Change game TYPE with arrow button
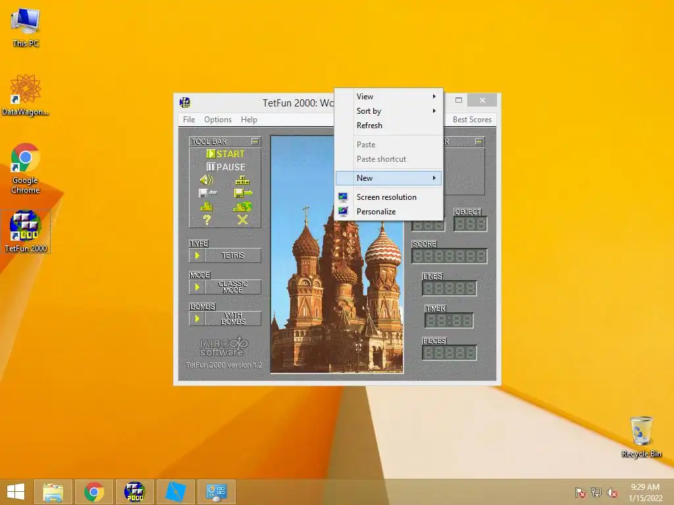Viewport: 674px width, 505px height. 197,256
